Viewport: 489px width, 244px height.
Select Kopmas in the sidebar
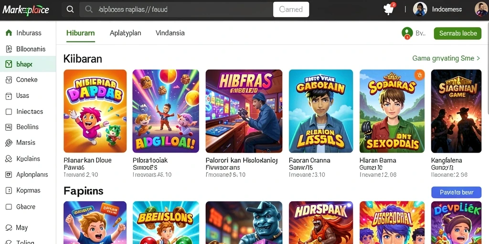click(28, 191)
